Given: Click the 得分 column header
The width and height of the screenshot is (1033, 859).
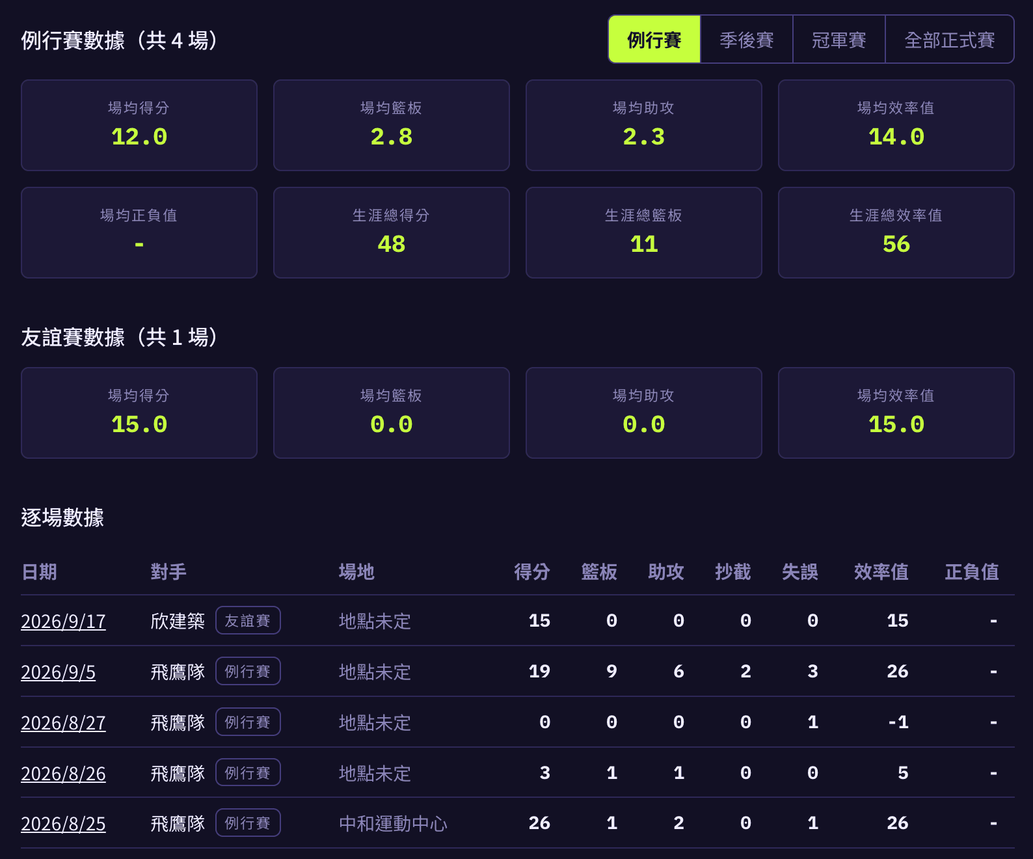Looking at the screenshot, I should [532, 572].
